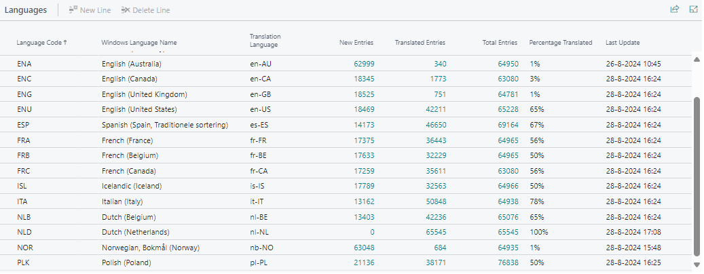This screenshot has height=274, width=704.
Task: Click scrollbar down arrow
Action: click(x=696, y=265)
